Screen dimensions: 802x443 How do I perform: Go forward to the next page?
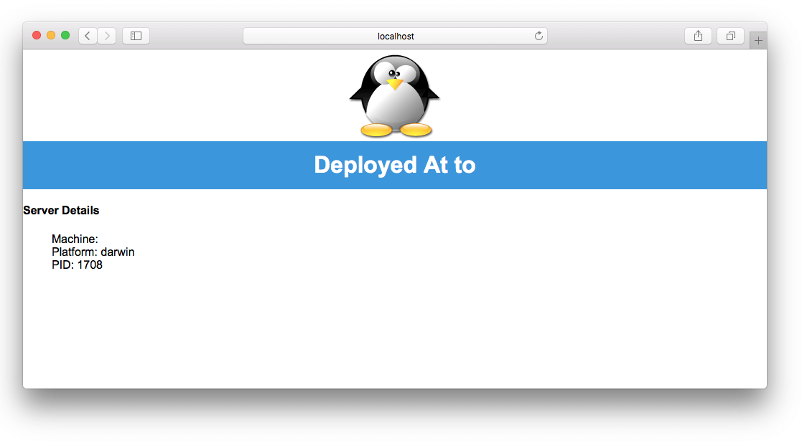107,36
